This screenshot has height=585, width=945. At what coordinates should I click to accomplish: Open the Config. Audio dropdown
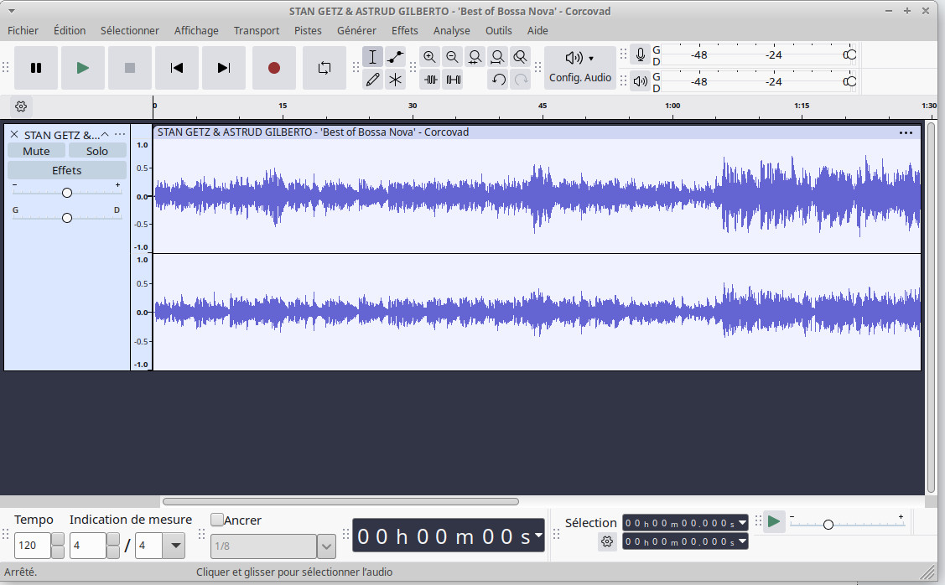click(579, 67)
